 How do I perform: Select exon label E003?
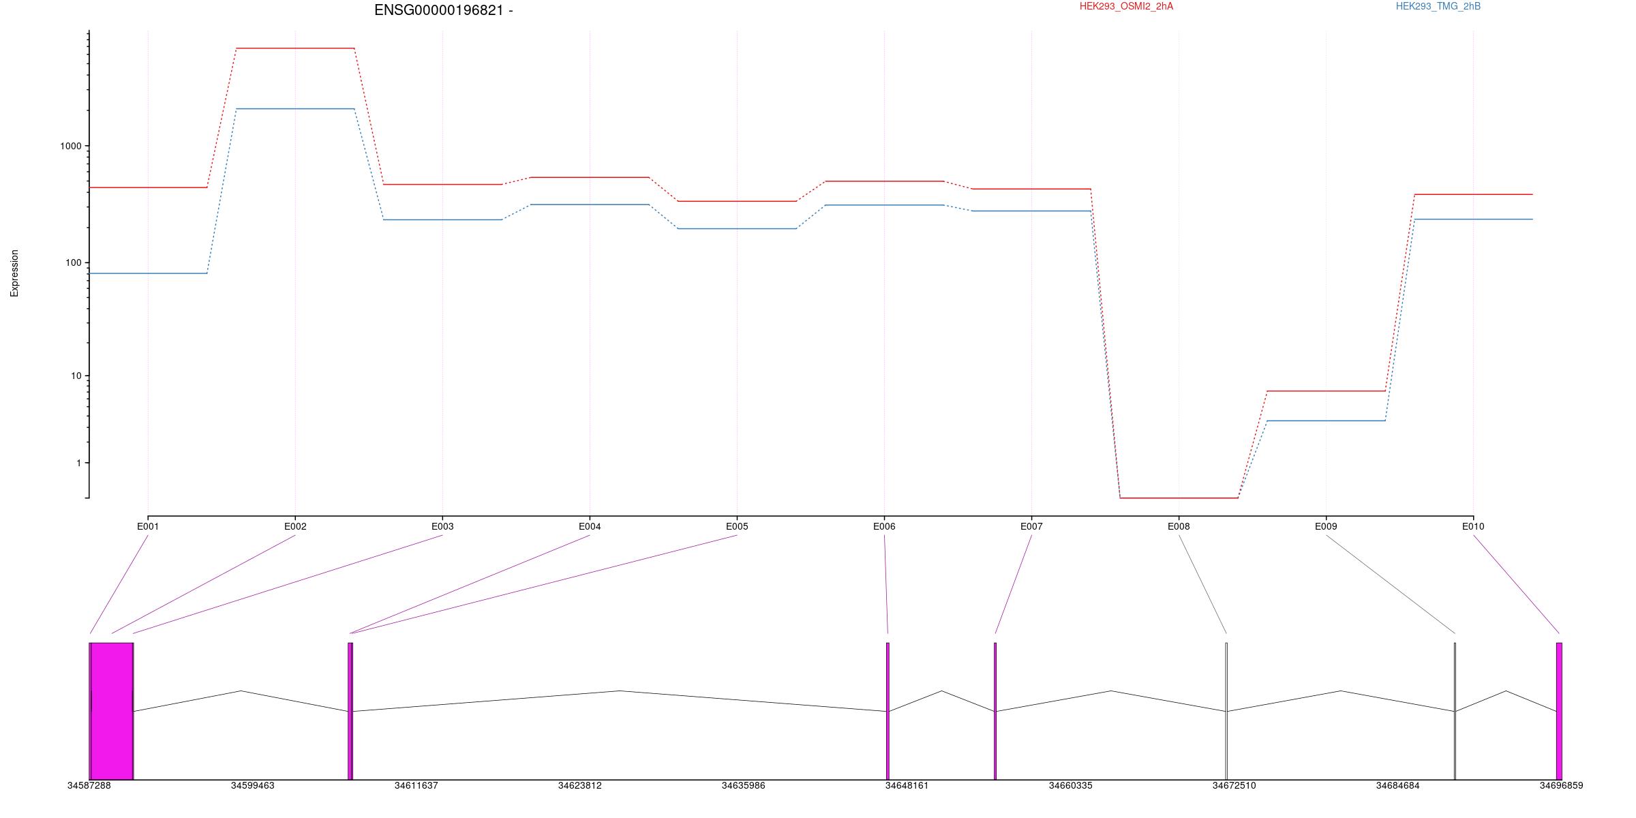click(442, 526)
